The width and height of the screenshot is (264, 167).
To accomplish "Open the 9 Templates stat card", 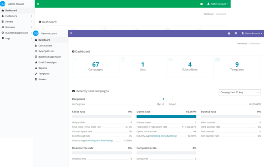I will click(237, 66).
